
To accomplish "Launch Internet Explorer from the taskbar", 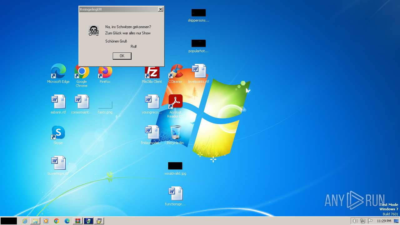I will [25, 221].
